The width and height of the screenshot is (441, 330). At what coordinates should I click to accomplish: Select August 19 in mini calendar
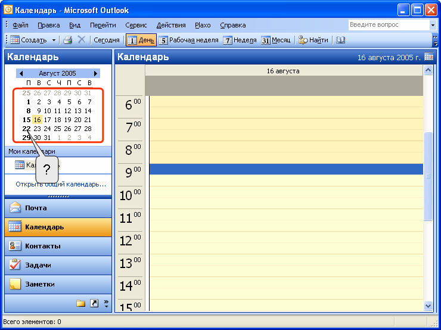coord(67,120)
